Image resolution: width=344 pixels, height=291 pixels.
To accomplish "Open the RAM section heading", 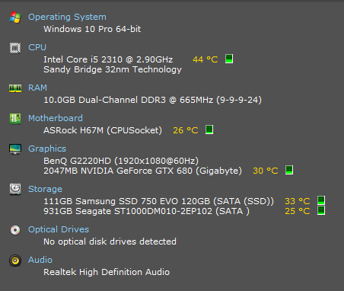I will pos(37,88).
